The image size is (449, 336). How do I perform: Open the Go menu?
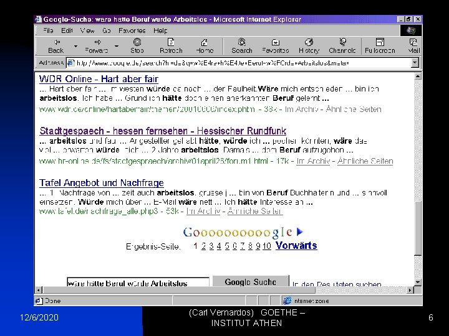point(107,30)
